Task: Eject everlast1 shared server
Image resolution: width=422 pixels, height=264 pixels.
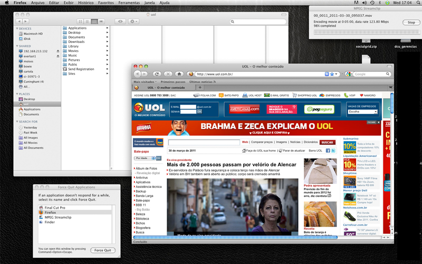Action: (58, 56)
